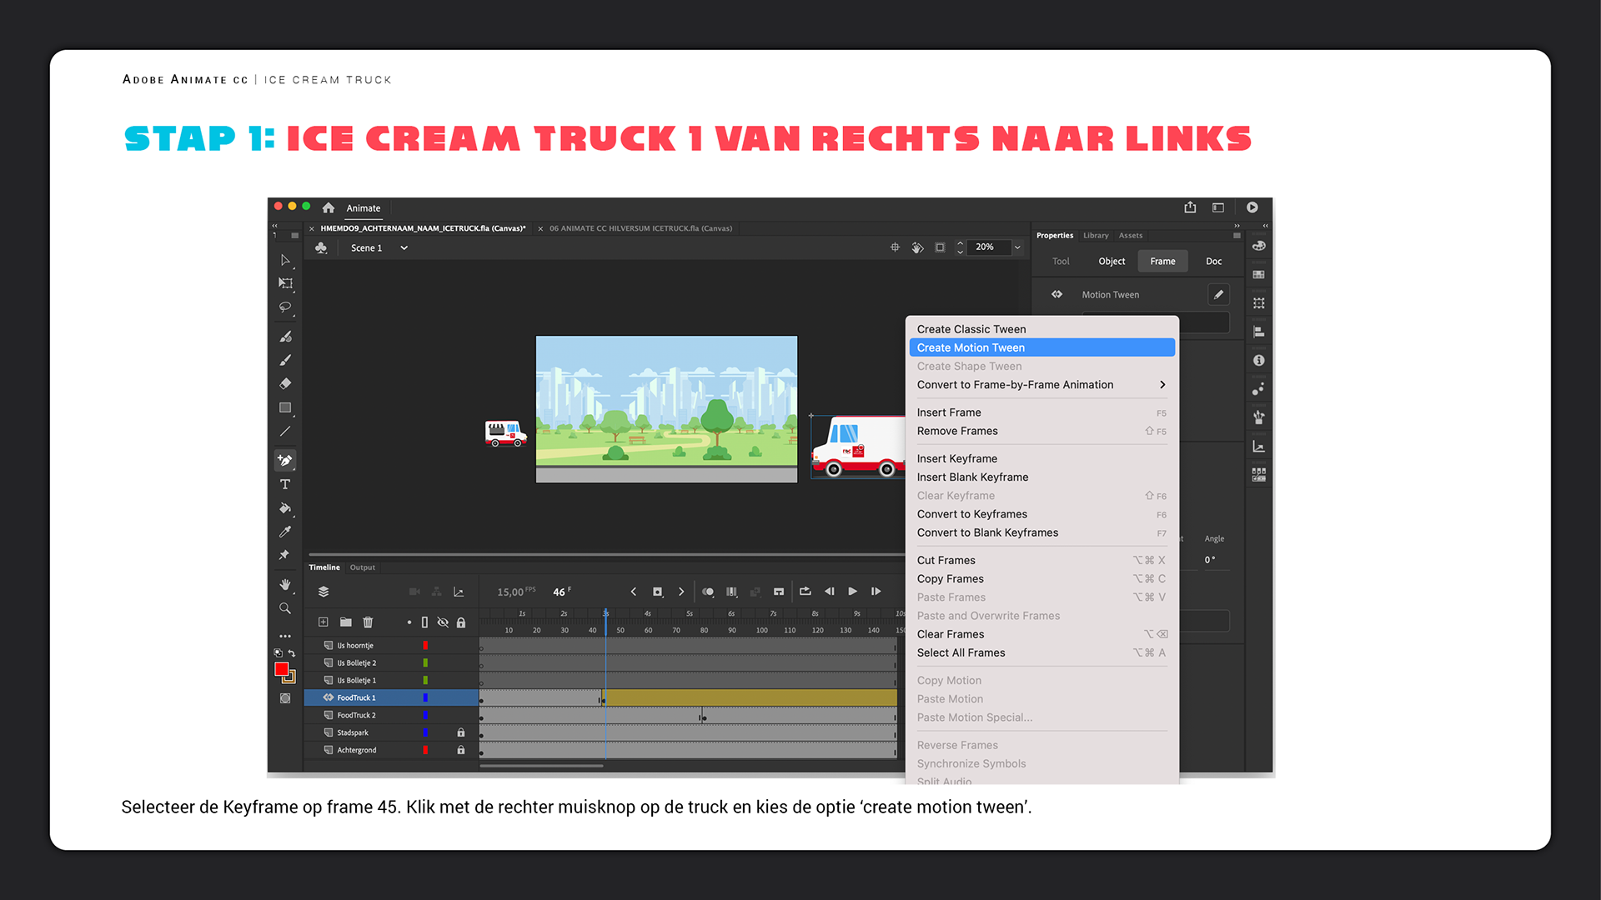The height and width of the screenshot is (900, 1601).
Task: Switch to the Object properties tab
Action: (x=1111, y=261)
